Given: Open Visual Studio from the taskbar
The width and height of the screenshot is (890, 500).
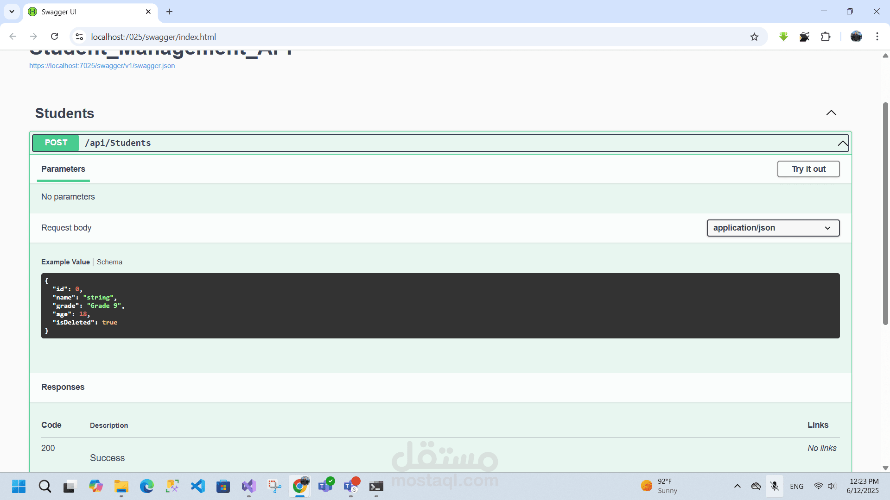Looking at the screenshot, I should [249, 486].
